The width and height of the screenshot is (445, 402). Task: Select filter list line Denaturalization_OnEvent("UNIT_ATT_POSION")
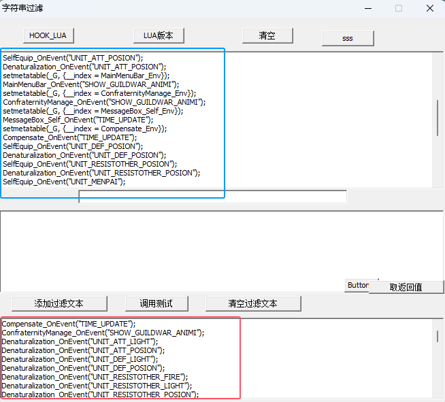[x=83, y=350]
